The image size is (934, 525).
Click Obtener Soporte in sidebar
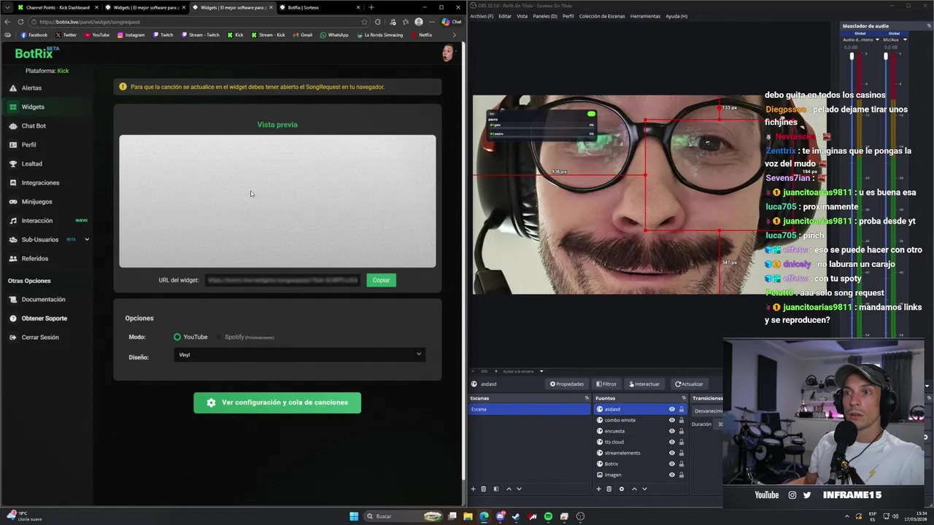coord(44,318)
